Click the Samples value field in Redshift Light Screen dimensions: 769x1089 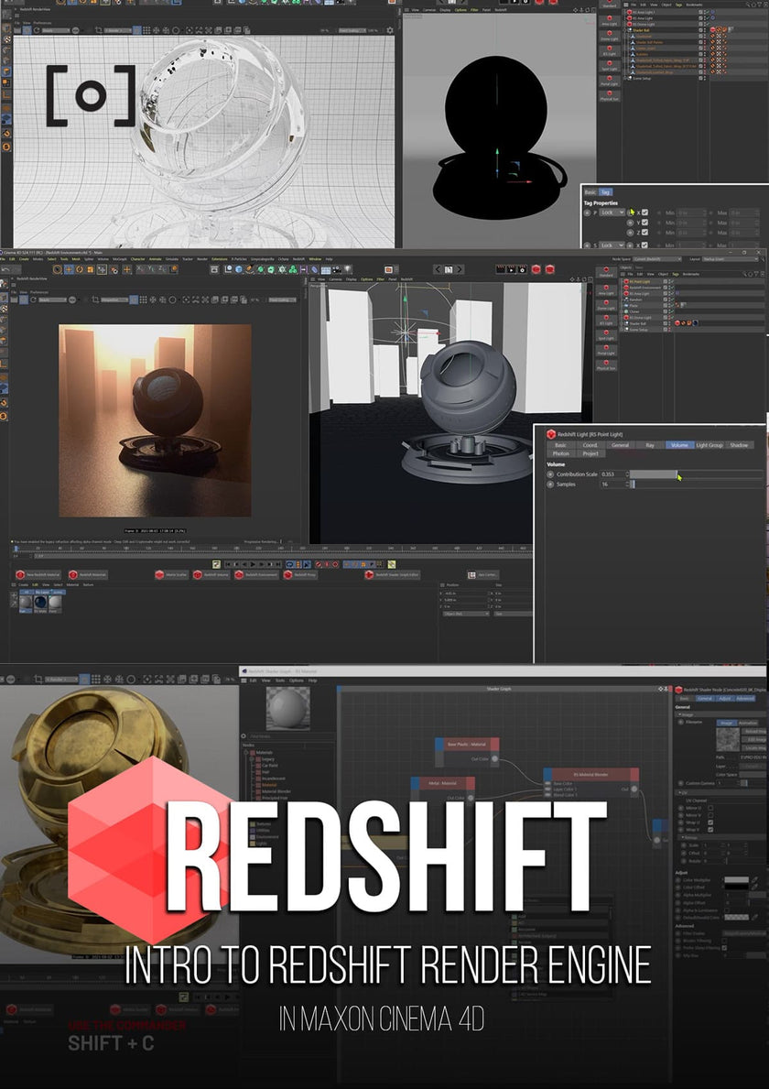click(614, 485)
